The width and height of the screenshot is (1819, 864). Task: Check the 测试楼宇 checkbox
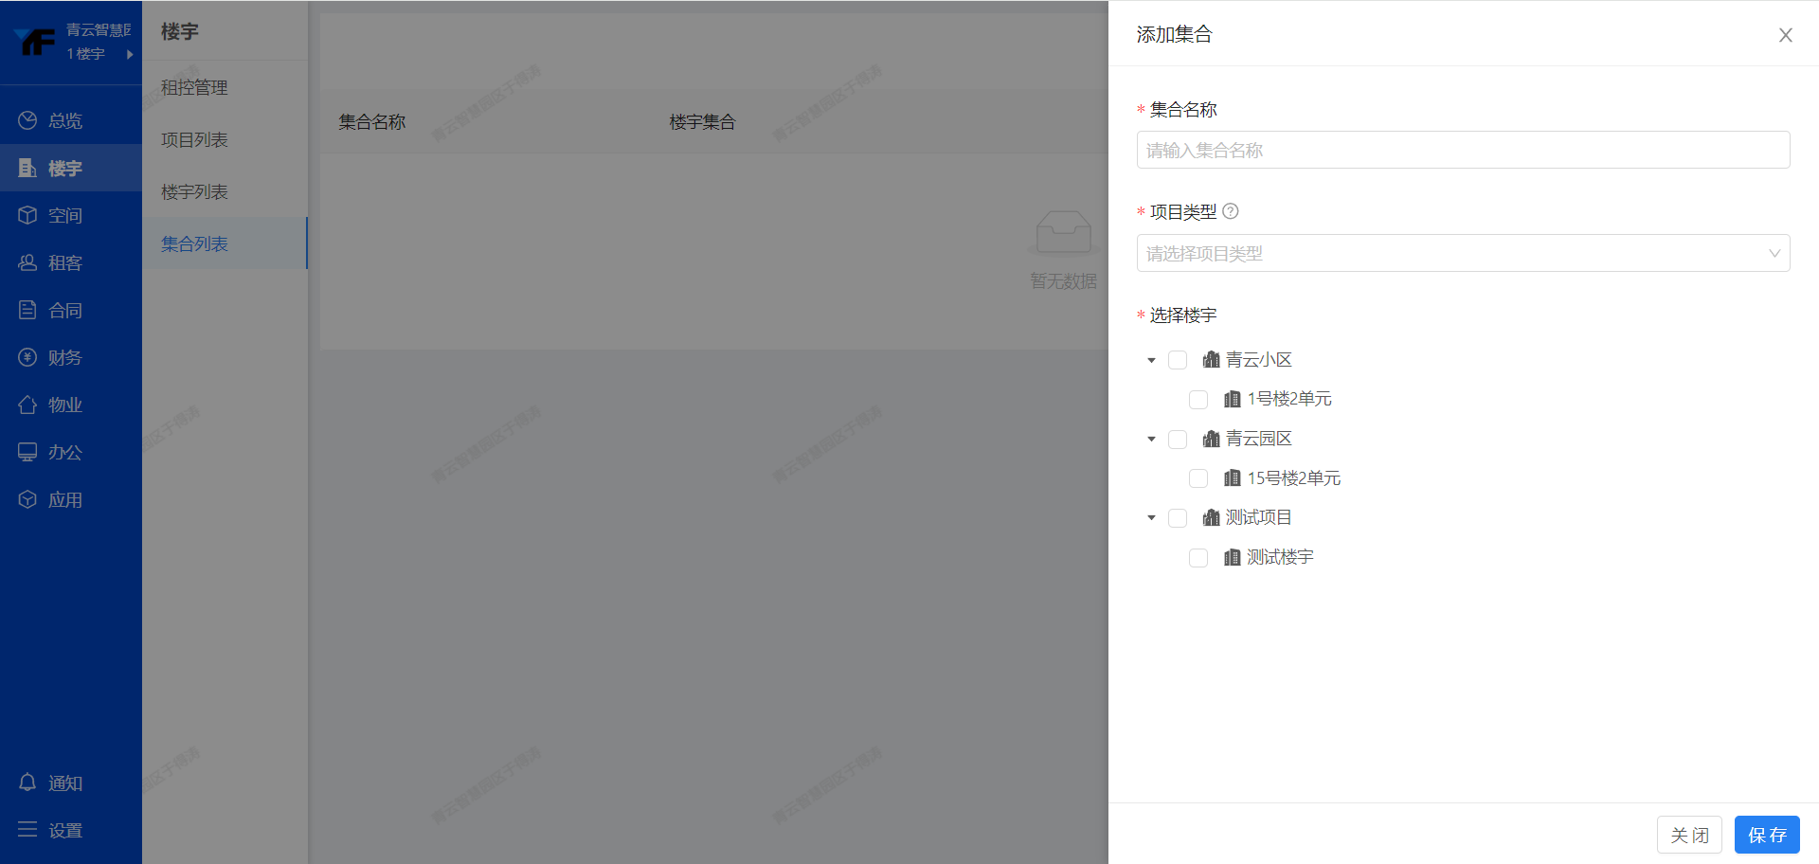tap(1198, 558)
